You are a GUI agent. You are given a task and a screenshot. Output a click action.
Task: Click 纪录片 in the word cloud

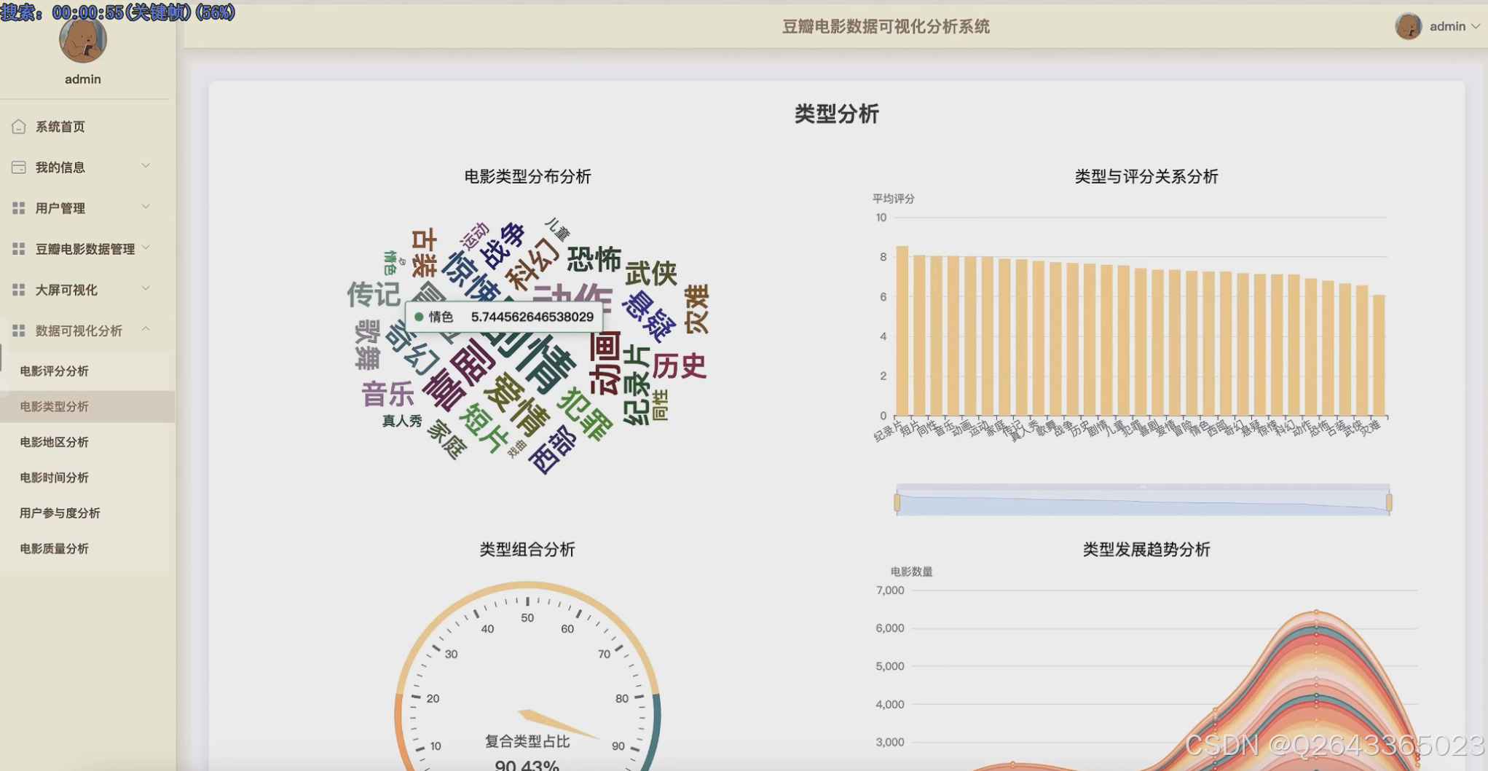point(636,385)
